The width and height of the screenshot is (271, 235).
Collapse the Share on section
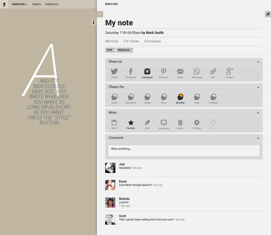(x=258, y=62)
